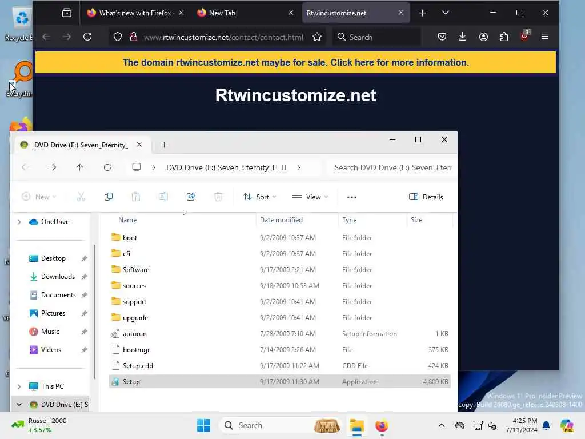Open Firefox downloads panel
585x439 pixels.
pos(463,37)
